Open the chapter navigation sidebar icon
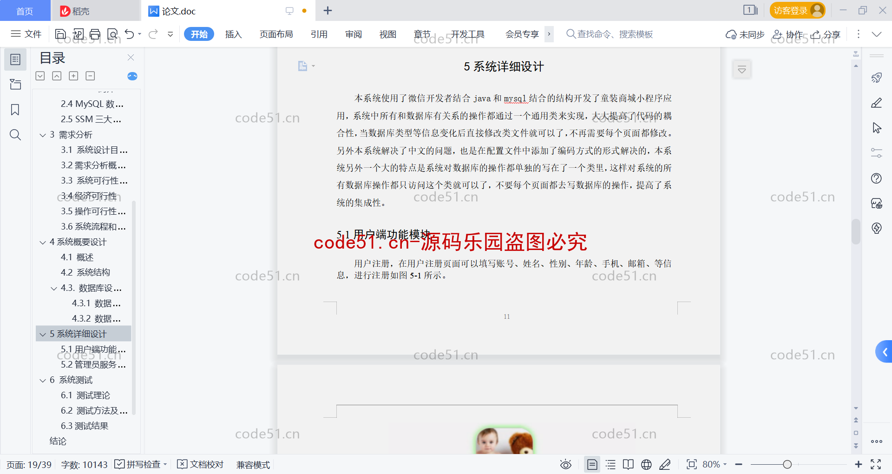This screenshot has height=474, width=892. (15, 84)
